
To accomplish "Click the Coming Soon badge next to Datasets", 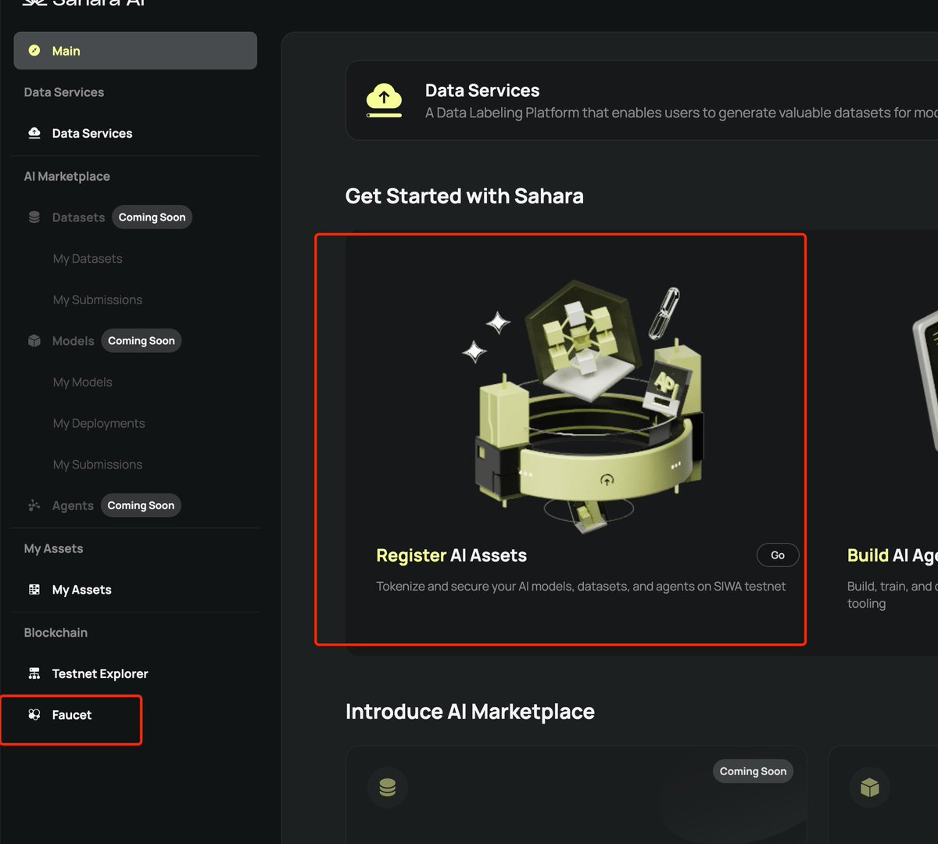I will 152,217.
